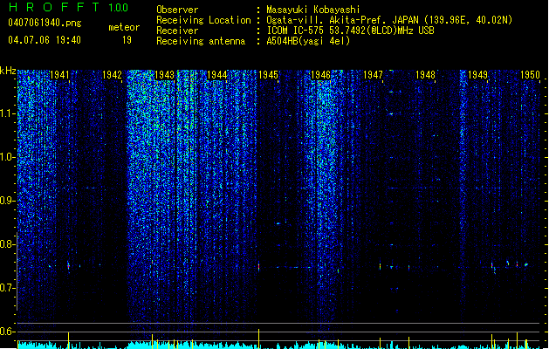Click the Receiver field label
Screen dimensions: 549x349
tap(177, 31)
